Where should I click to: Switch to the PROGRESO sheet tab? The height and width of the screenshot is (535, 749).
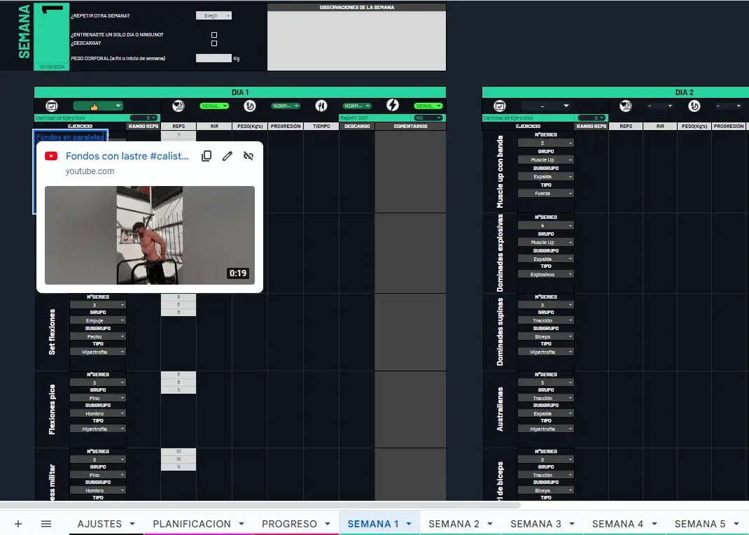click(289, 524)
